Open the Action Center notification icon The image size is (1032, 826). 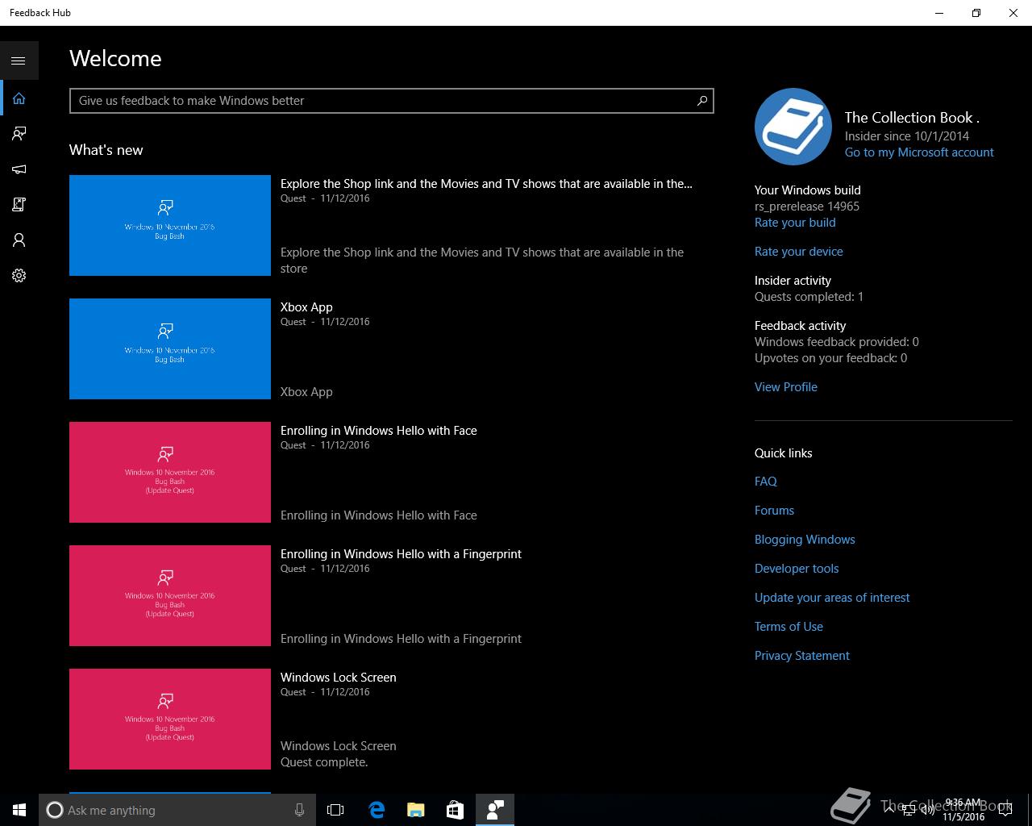(x=1005, y=810)
